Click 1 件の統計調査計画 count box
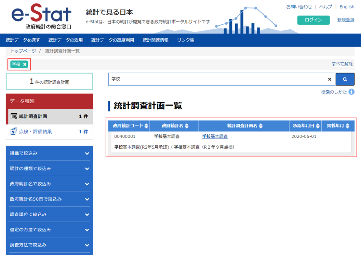 click(49, 81)
